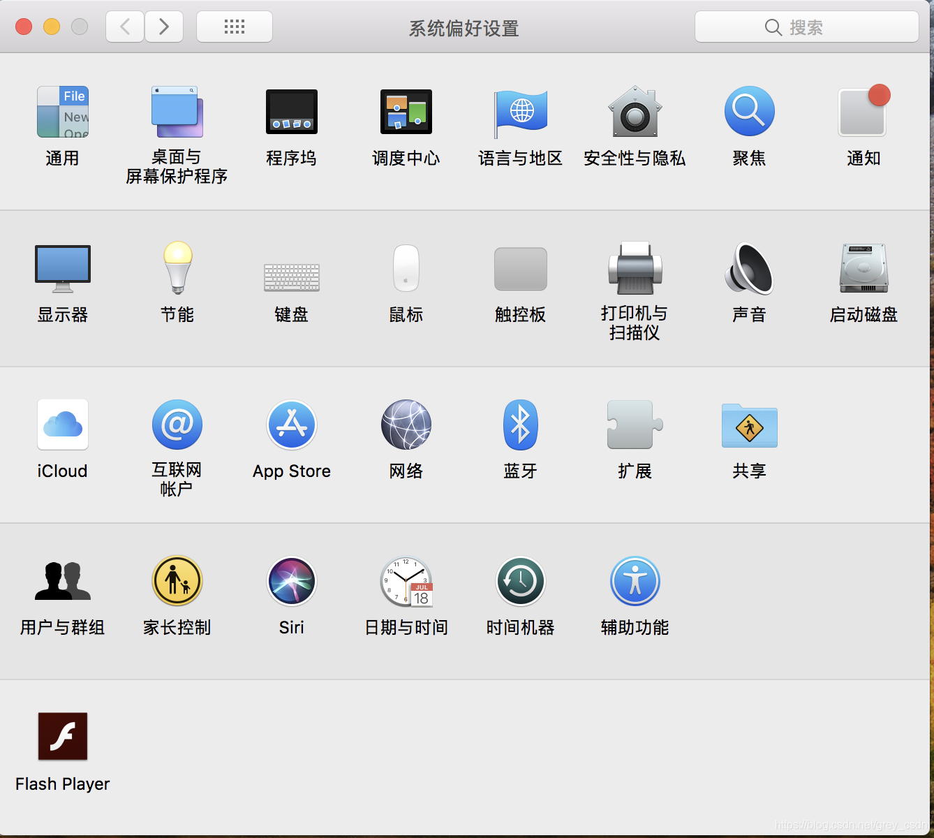
Task: Open 辅助功能 (Accessibility) preferences
Action: [x=635, y=581]
